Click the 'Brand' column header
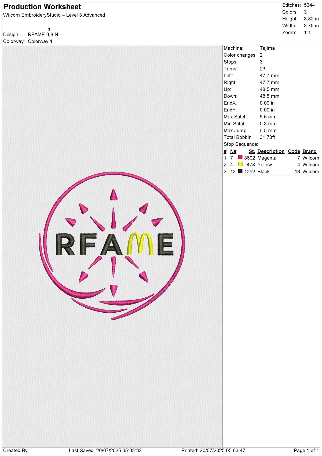Viewport: 322px width, 456px height. click(x=309, y=151)
